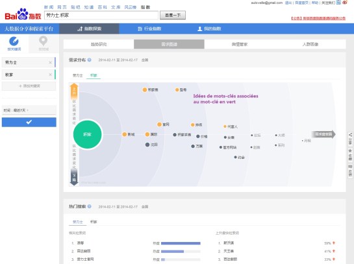Screen dimensions: 354x264
Task: Click the 百科 top link
Action: (102, 7)
